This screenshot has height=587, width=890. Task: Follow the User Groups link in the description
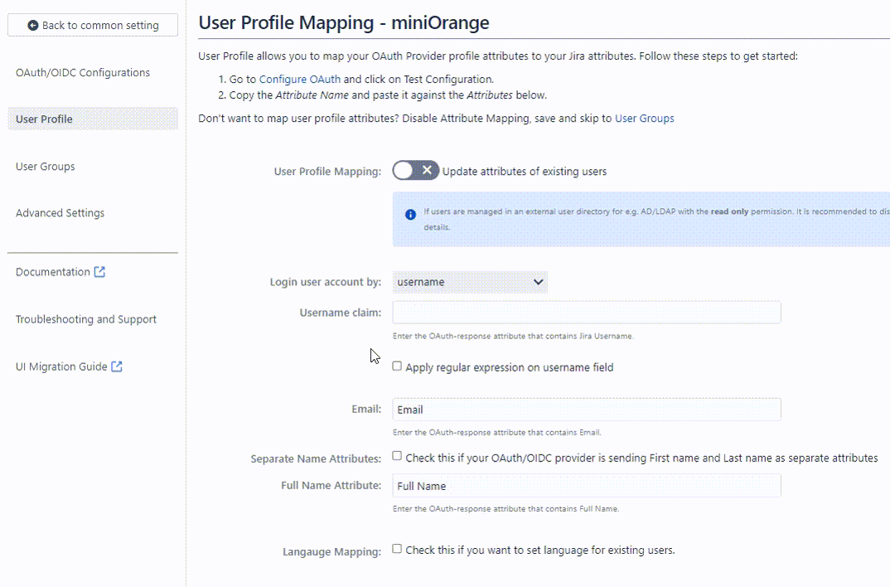[644, 119]
